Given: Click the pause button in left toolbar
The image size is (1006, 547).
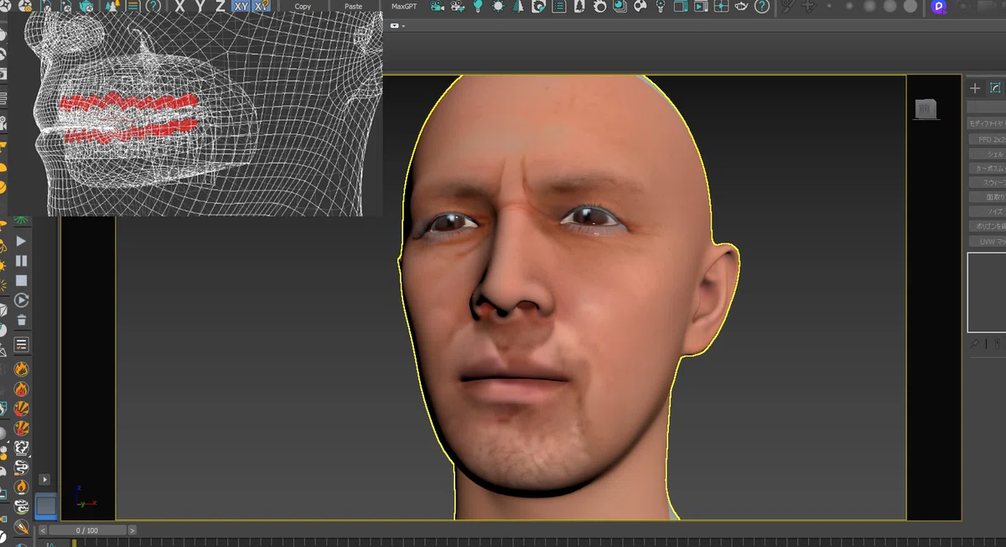Looking at the screenshot, I should (x=22, y=261).
